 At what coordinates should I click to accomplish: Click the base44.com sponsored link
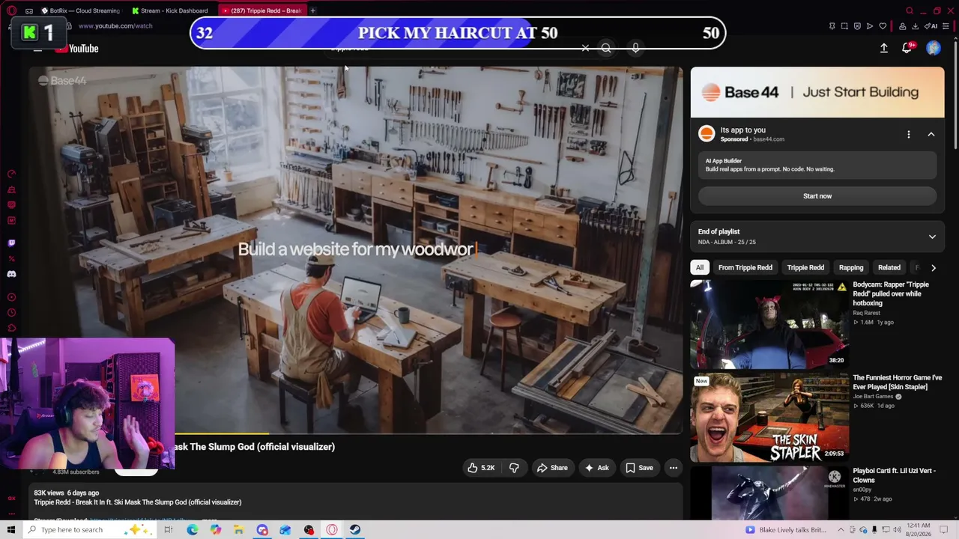769,139
